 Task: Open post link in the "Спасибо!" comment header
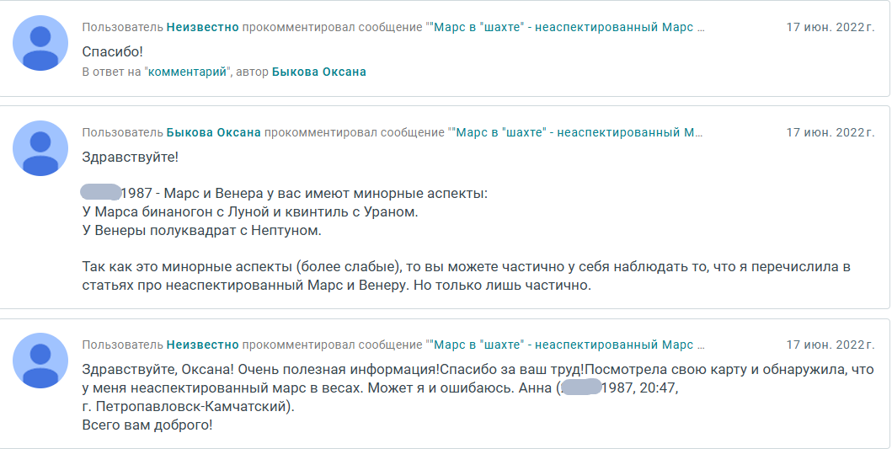point(568,27)
